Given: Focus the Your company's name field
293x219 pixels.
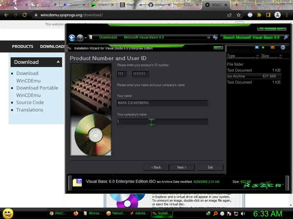Looking at the screenshot, I should (x=162, y=121).
